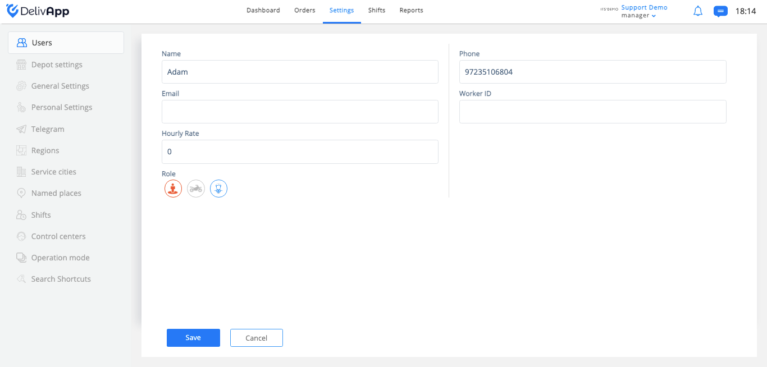This screenshot has height=367, width=767.
Task: Open the Orders tab
Action: tap(305, 10)
